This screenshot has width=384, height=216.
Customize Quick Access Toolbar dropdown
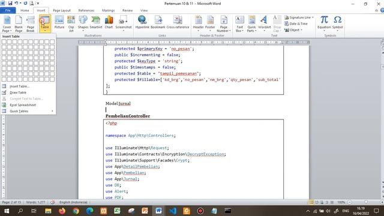coord(38,4)
